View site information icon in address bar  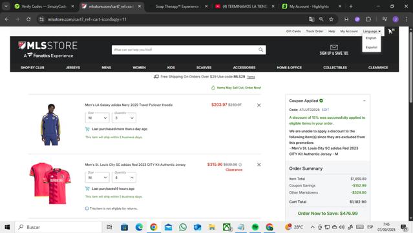41,19
